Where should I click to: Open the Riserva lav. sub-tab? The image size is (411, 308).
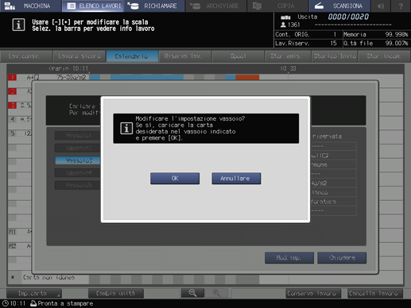[x=185, y=56]
